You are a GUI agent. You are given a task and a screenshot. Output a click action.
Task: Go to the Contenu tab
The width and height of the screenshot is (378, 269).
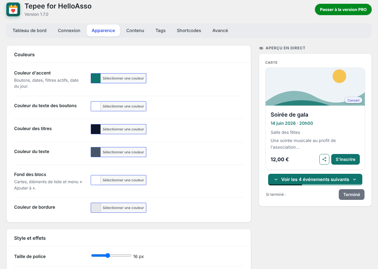[x=135, y=30]
